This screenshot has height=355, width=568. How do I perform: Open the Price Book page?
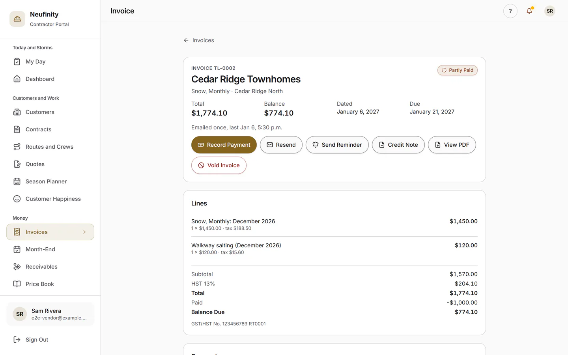point(50,284)
